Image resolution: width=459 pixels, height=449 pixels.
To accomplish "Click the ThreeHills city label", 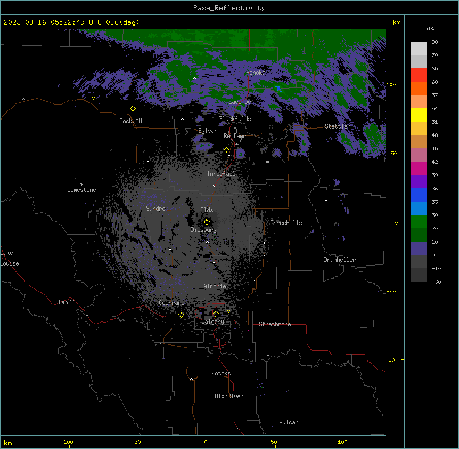I will click(286, 223).
